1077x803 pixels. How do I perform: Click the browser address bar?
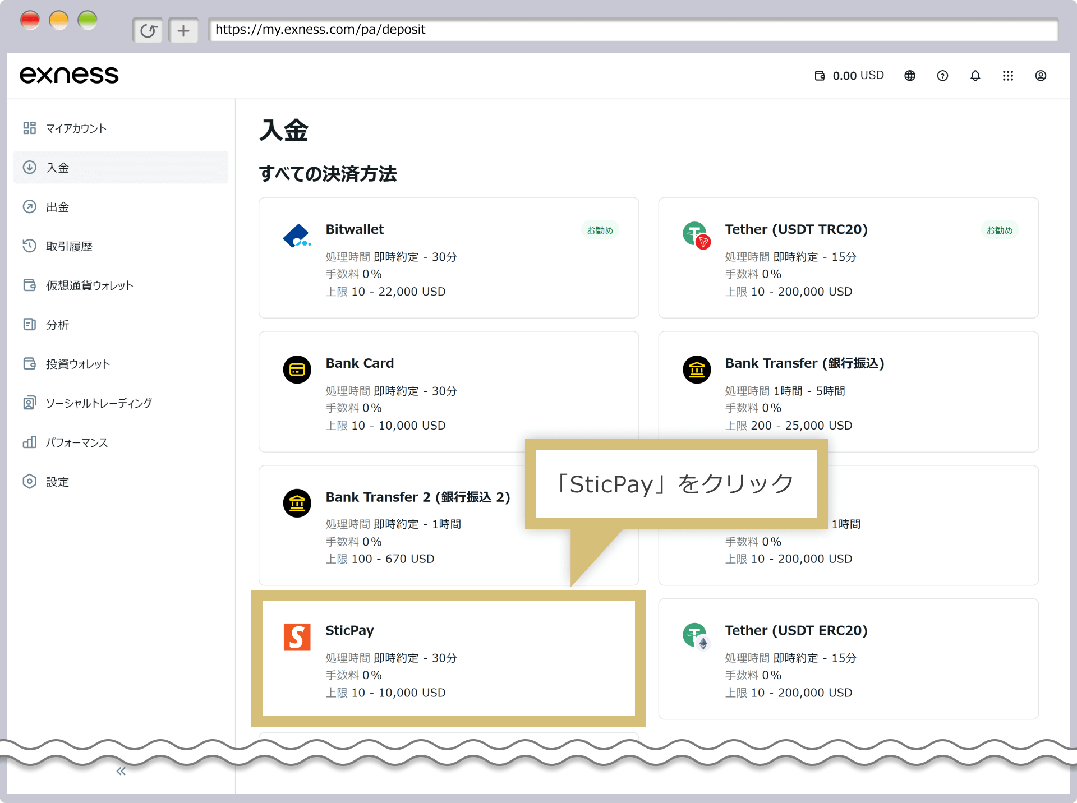click(633, 30)
